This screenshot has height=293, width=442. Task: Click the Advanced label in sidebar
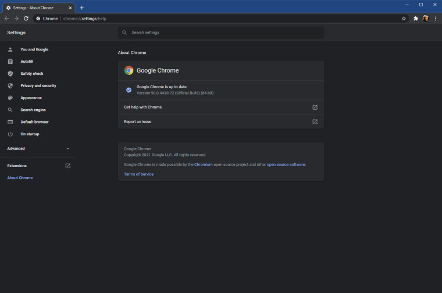16,149
